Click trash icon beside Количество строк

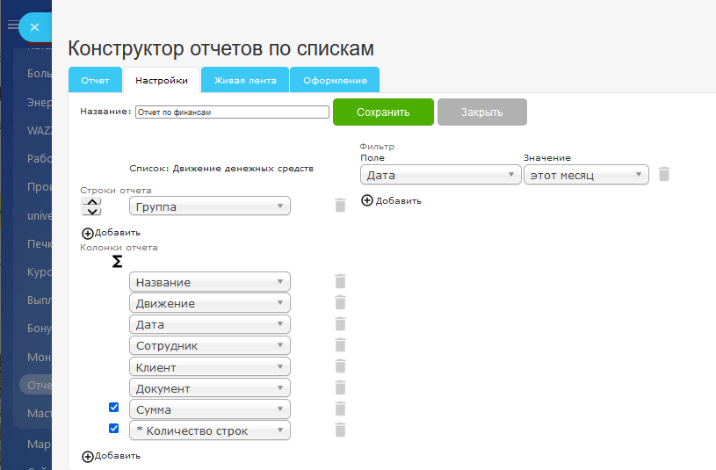340,430
